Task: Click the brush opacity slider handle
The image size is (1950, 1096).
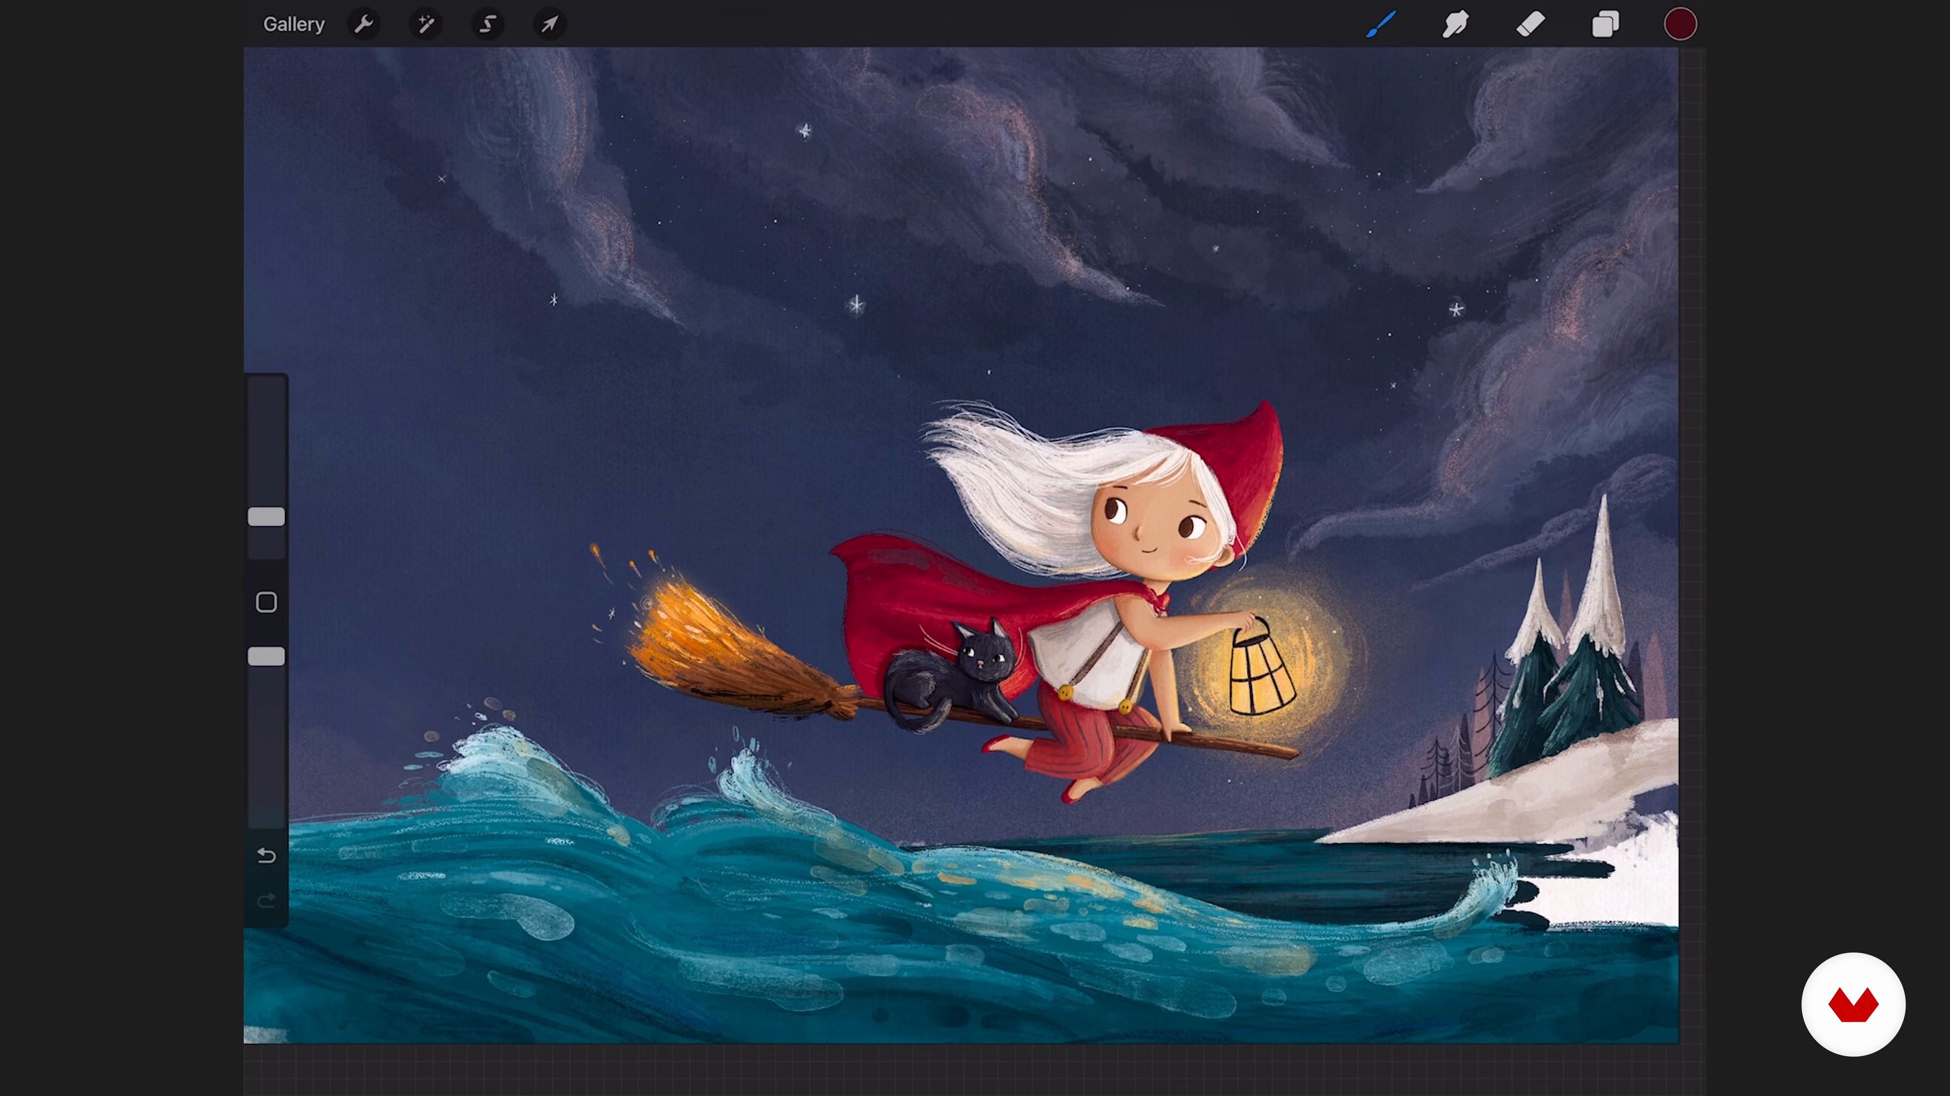Action: click(x=267, y=657)
